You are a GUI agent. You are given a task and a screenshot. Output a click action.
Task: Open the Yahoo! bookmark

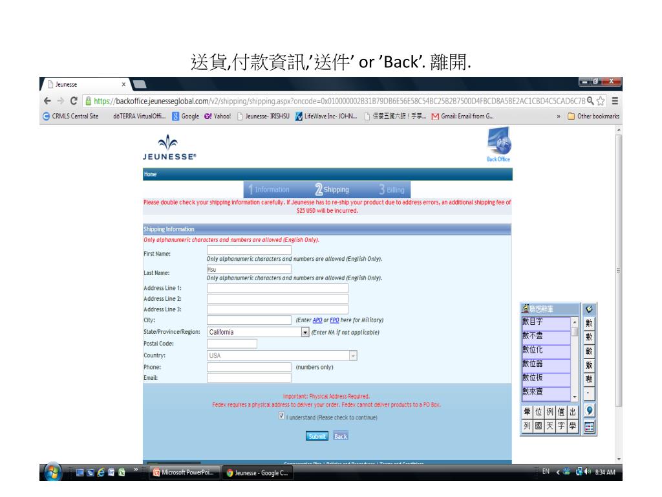point(217,116)
